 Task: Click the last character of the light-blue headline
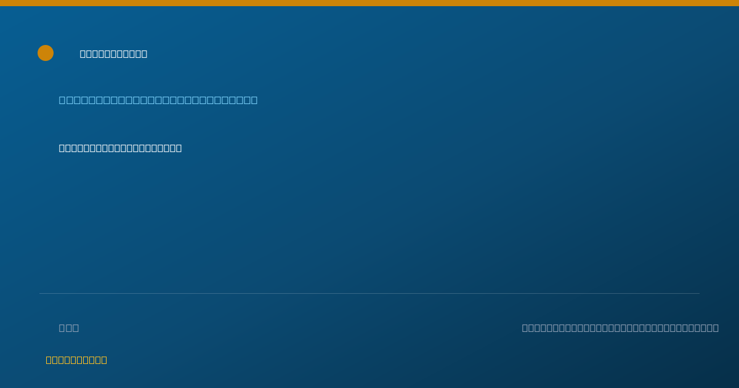[254, 100]
